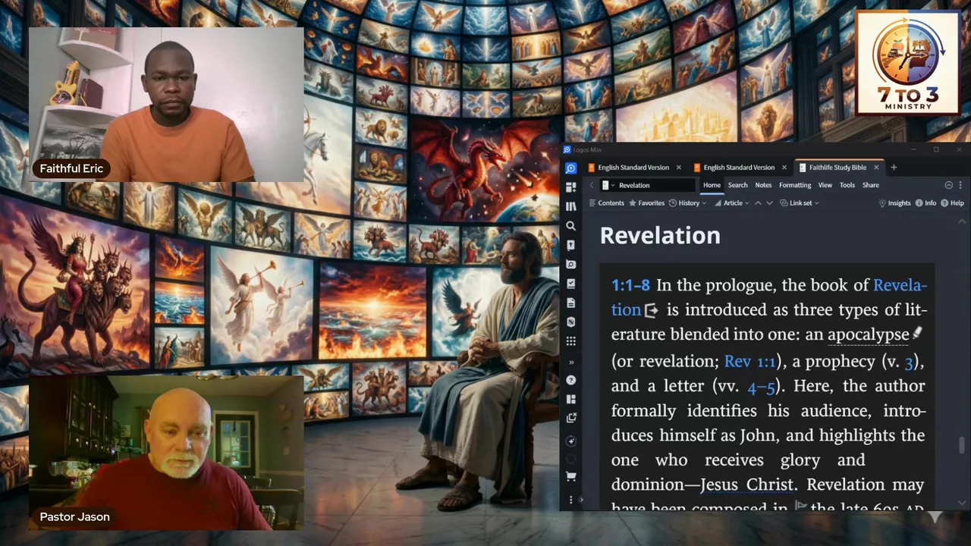Open the View ribbon tab

click(825, 185)
